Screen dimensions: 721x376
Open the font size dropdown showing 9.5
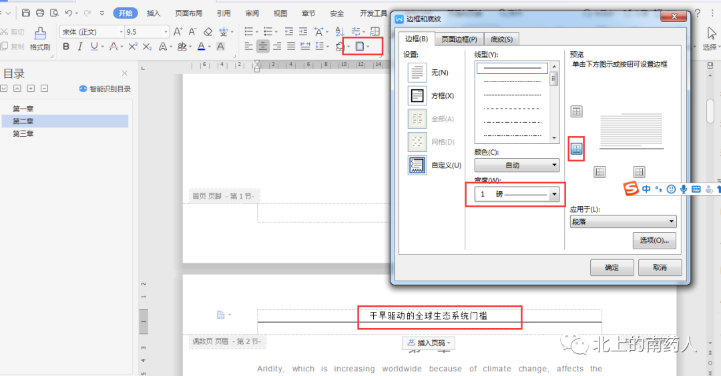166,32
